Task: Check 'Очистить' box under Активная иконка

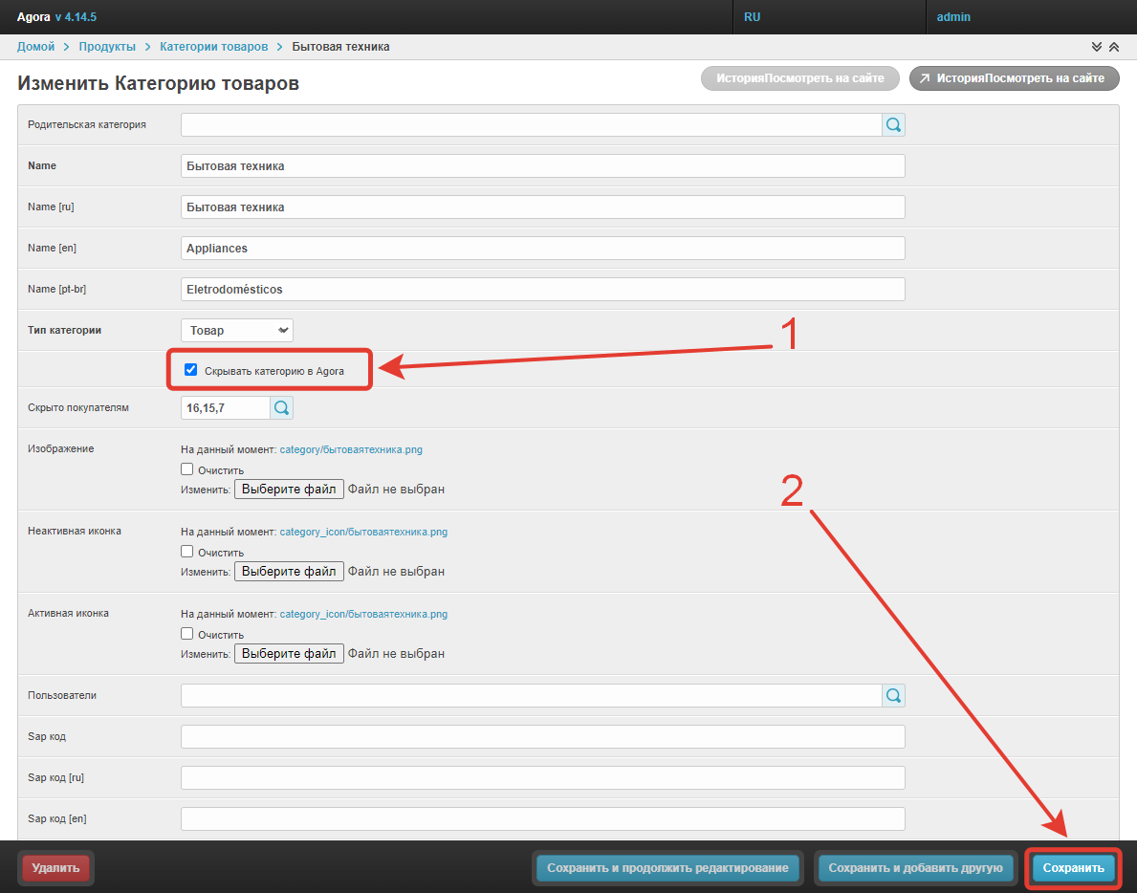Action: (x=187, y=634)
